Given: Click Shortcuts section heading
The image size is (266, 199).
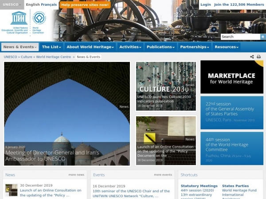Looking at the screenshot, I should [x=189, y=175].
